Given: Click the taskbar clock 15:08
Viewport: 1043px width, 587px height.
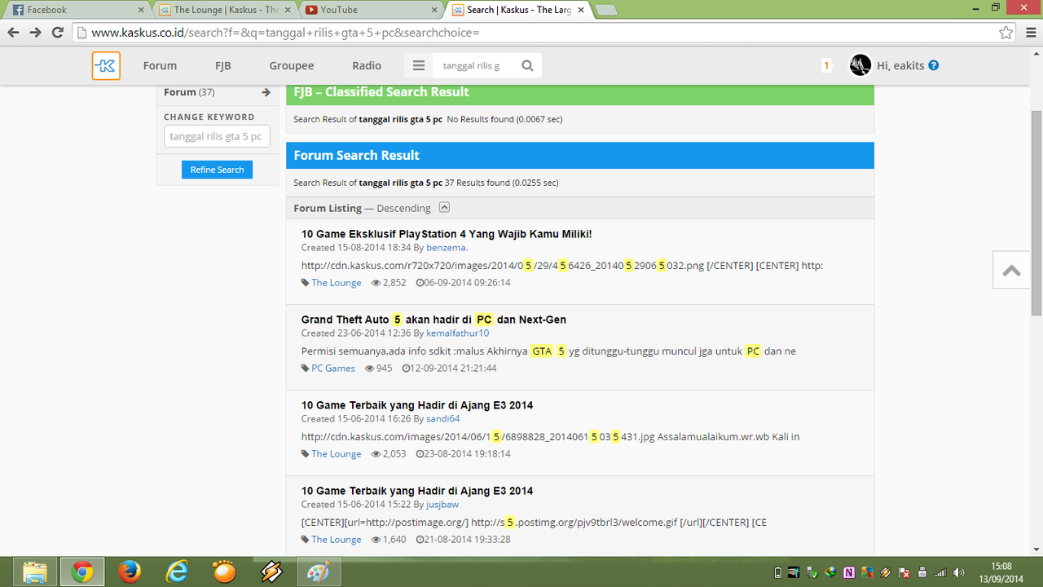Looking at the screenshot, I should 1001,566.
